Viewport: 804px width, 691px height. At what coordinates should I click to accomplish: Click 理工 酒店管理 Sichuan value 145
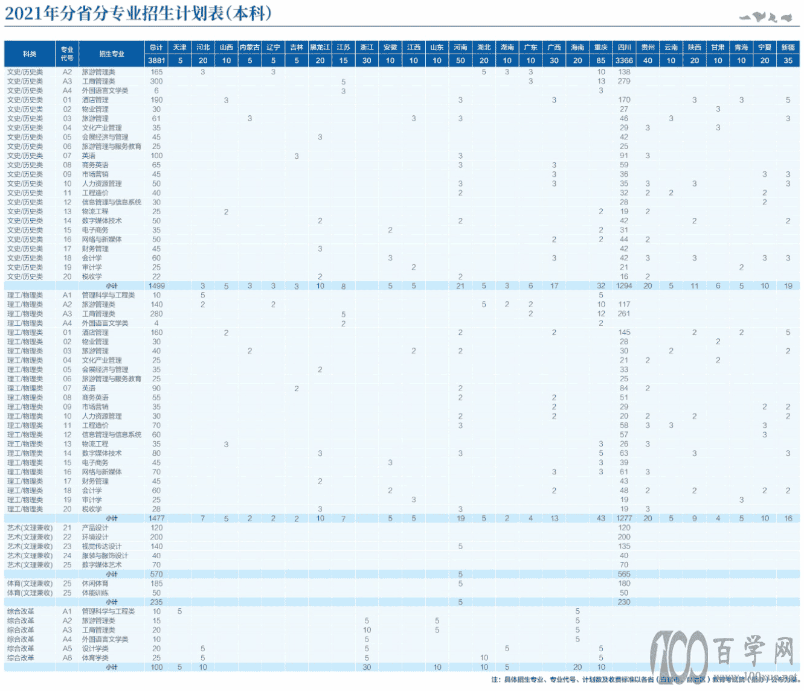pyautogui.click(x=624, y=333)
